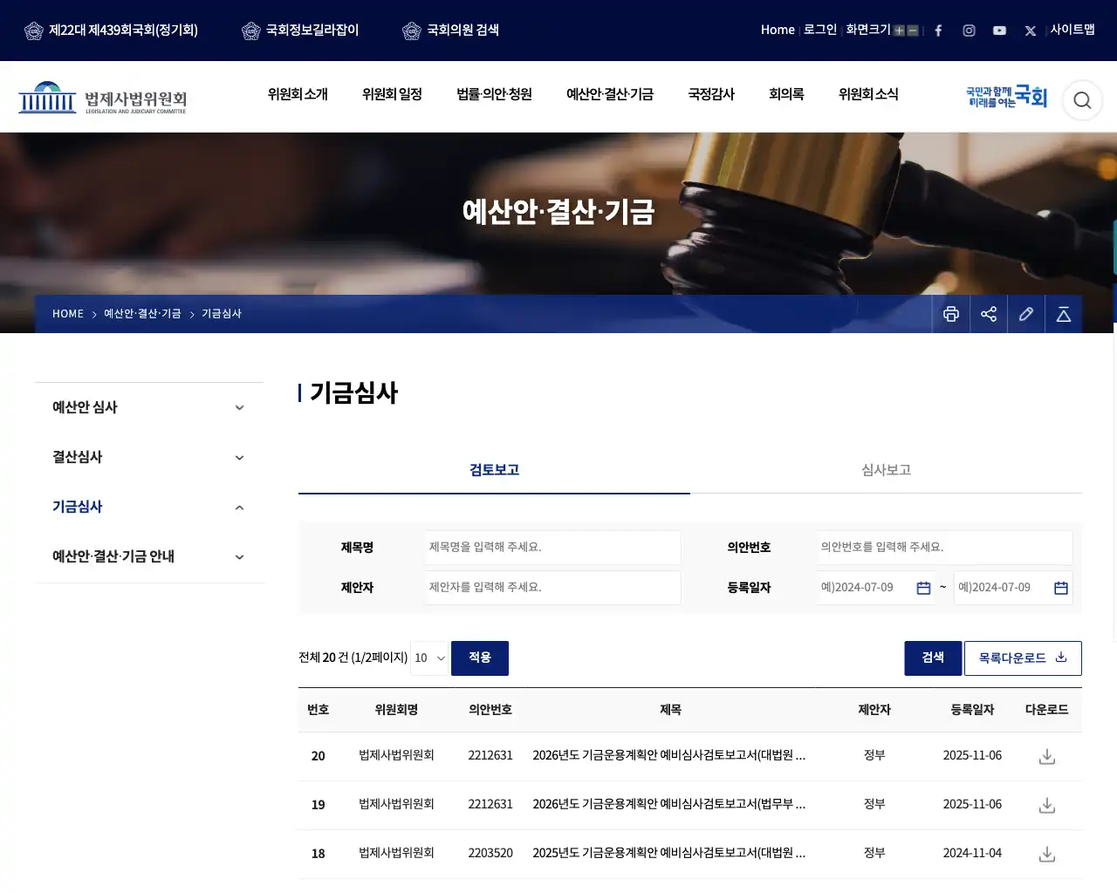Image resolution: width=1117 pixels, height=893 pixels.
Task: Download file for row number 20
Action: tap(1047, 756)
